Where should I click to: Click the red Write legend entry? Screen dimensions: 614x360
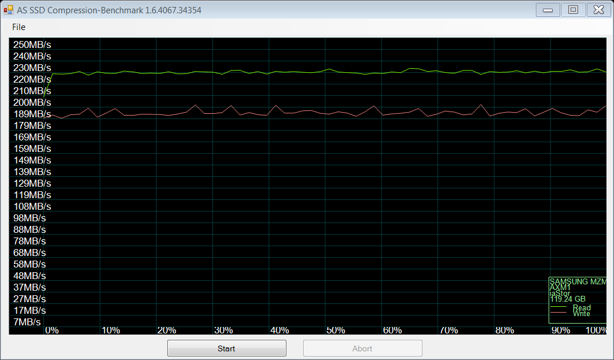571,314
